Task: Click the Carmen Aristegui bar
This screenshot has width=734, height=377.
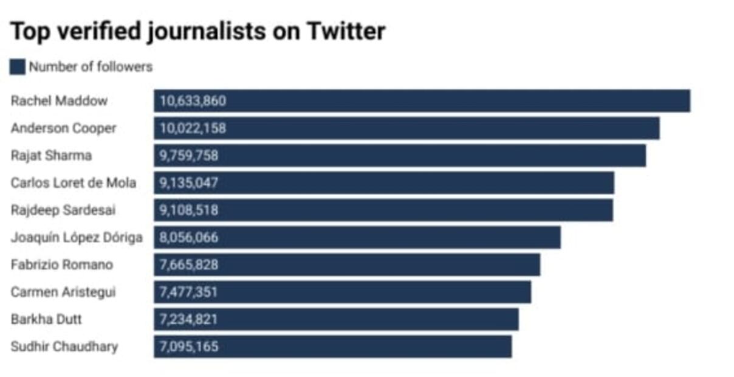Action: pos(342,292)
